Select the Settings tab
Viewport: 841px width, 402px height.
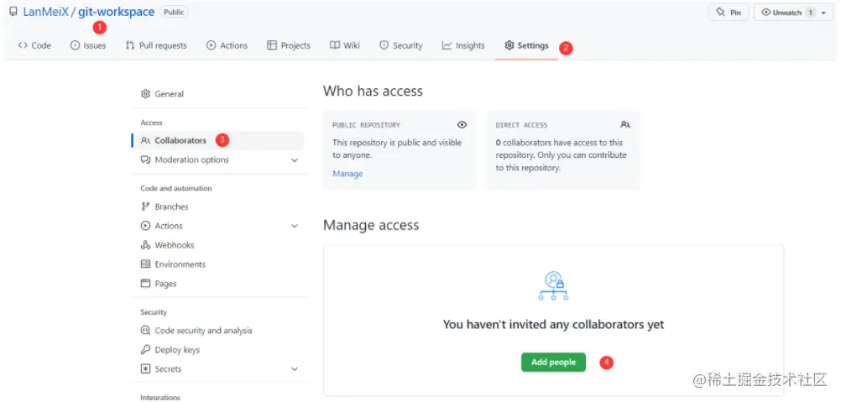click(x=527, y=45)
